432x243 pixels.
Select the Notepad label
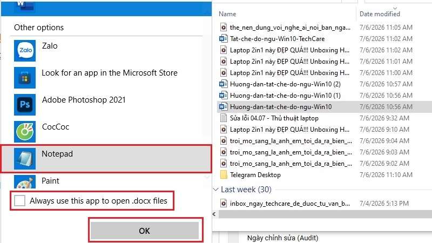pos(57,154)
